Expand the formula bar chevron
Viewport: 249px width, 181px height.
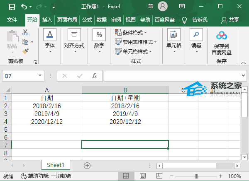[243, 76]
